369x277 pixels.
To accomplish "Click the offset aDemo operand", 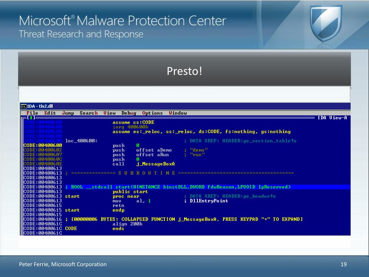I will pos(154,150).
